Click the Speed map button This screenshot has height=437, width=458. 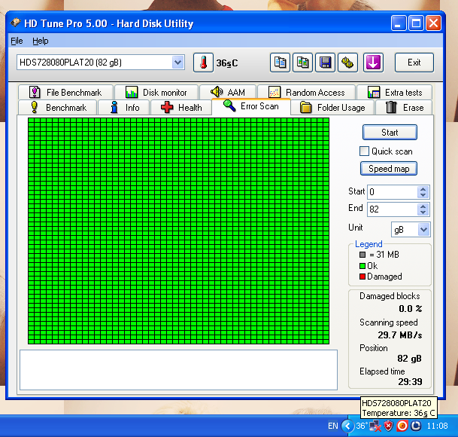[389, 169]
